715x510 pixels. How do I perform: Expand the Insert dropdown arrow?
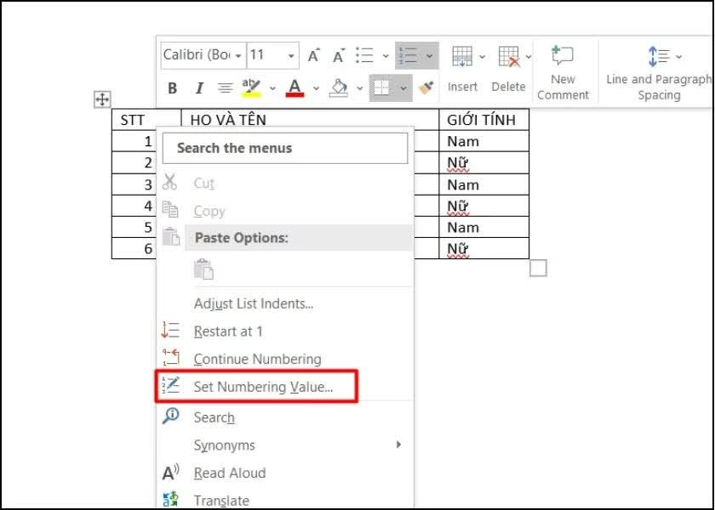click(x=483, y=57)
